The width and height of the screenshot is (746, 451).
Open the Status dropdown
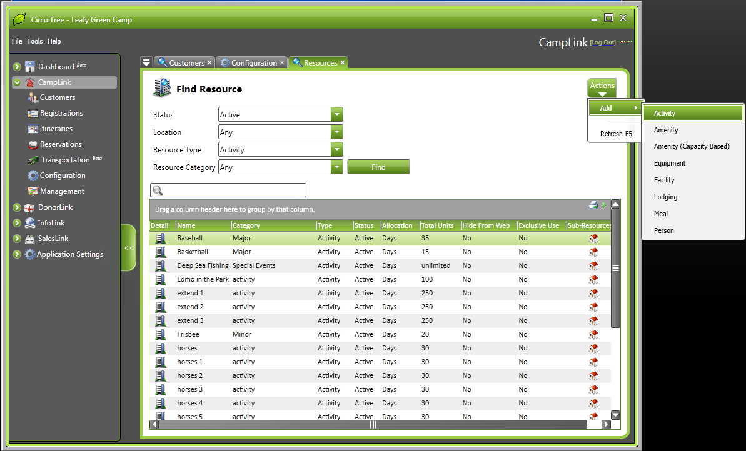[x=336, y=115]
